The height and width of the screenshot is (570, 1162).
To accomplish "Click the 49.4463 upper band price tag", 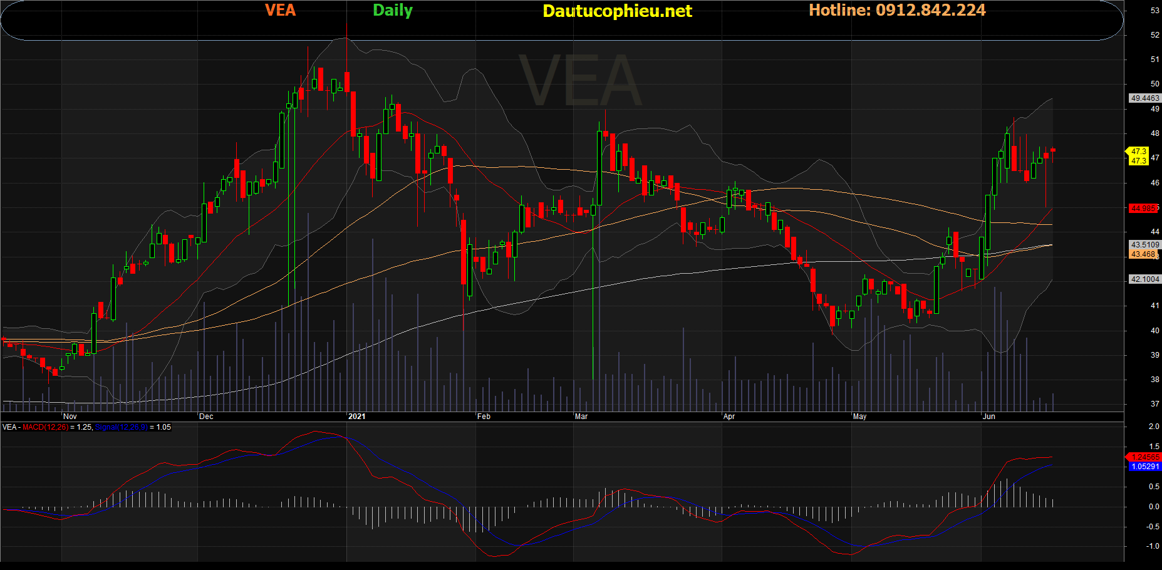I will pyautogui.click(x=1144, y=98).
